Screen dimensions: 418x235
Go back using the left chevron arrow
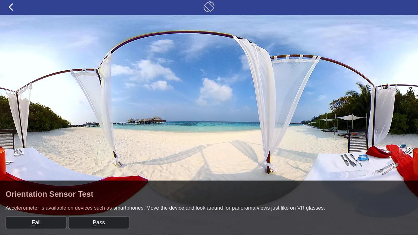(11, 7)
